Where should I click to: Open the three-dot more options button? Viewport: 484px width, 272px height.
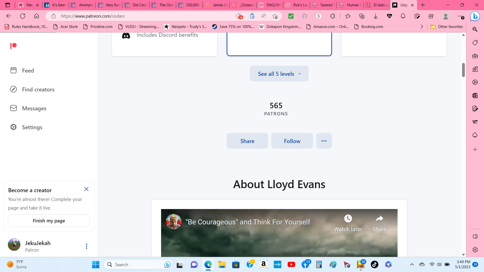tap(324, 141)
